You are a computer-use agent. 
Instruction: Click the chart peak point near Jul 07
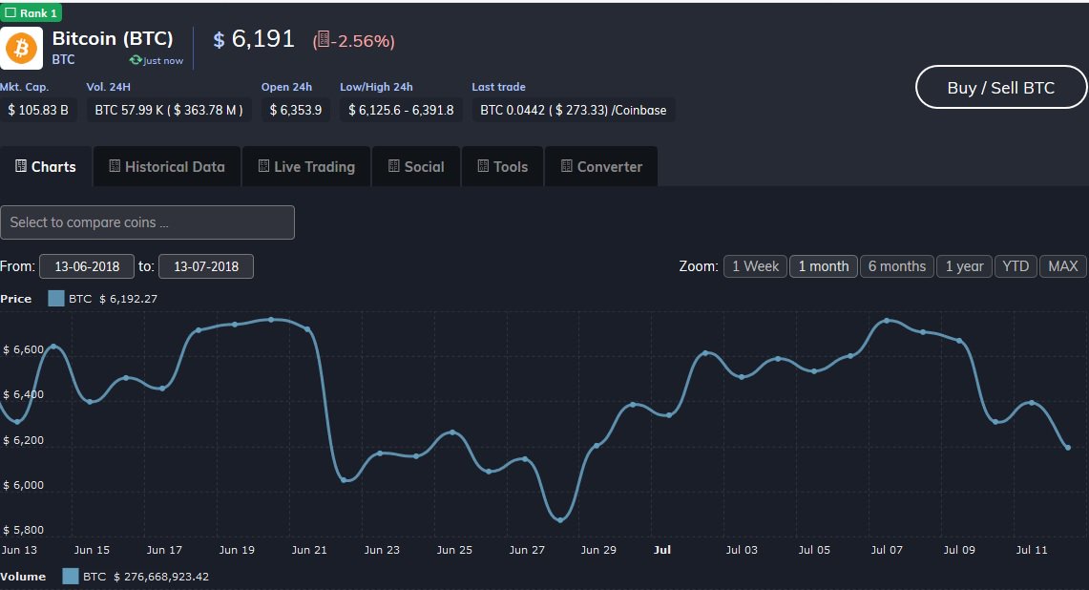(x=887, y=321)
